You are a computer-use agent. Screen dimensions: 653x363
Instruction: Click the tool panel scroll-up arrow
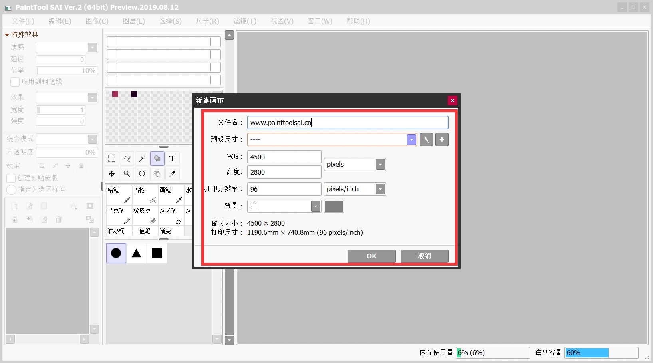tap(229, 35)
